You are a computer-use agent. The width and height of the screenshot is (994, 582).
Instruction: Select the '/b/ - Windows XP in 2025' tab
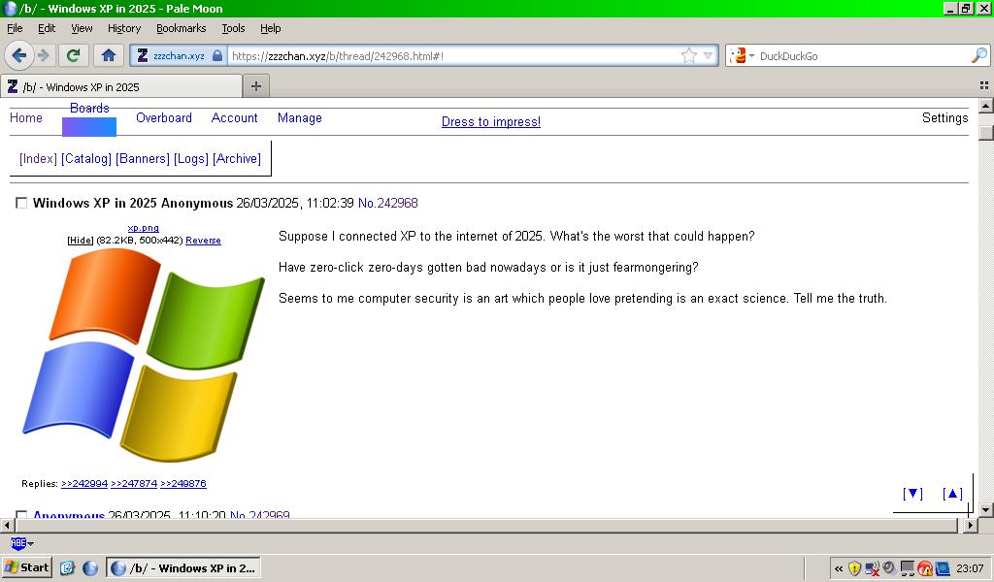[x=121, y=86]
